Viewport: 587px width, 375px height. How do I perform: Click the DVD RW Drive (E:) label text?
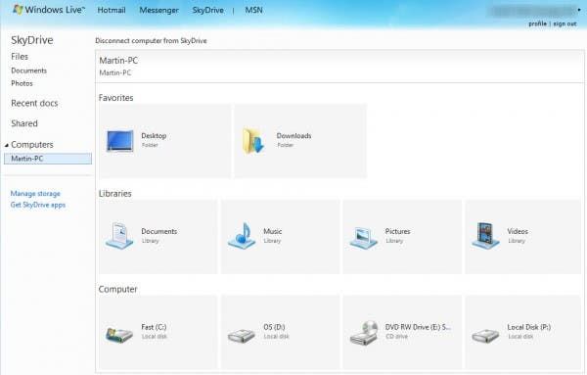[x=418, y=327]
